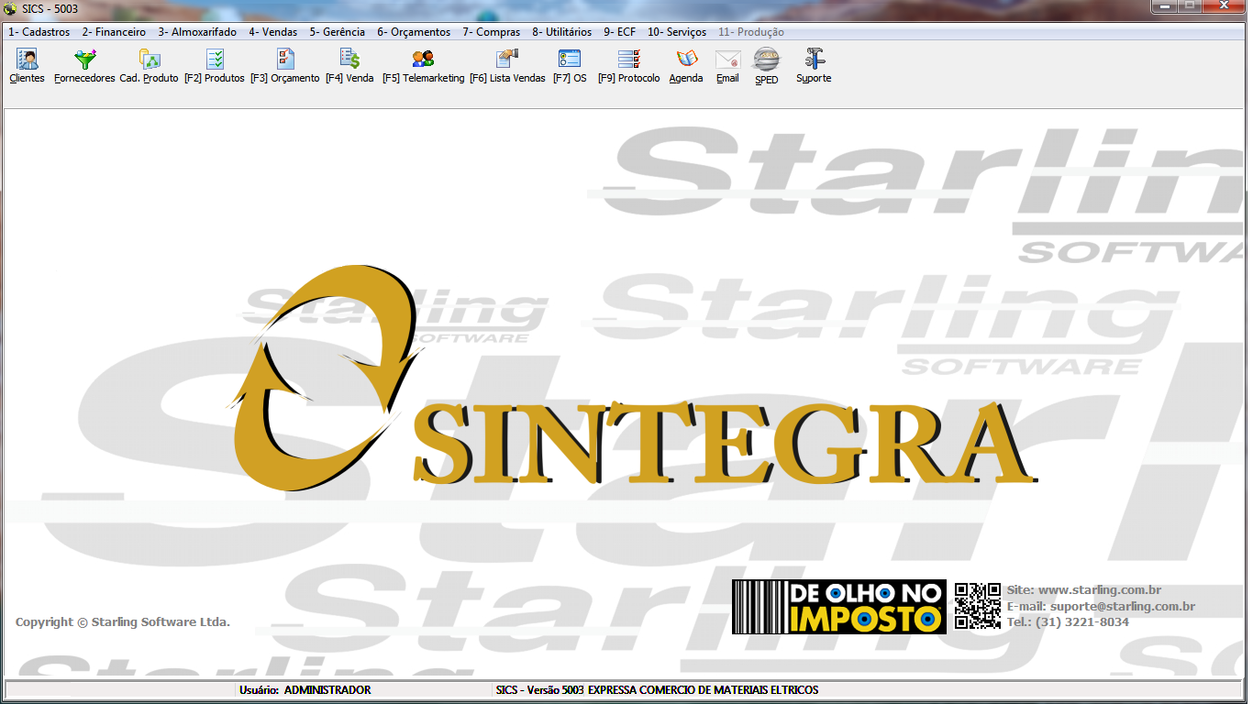Start a sale with [F4] Venda icon
Viewport: 1253px width, 704px height.
pos(349,60)
